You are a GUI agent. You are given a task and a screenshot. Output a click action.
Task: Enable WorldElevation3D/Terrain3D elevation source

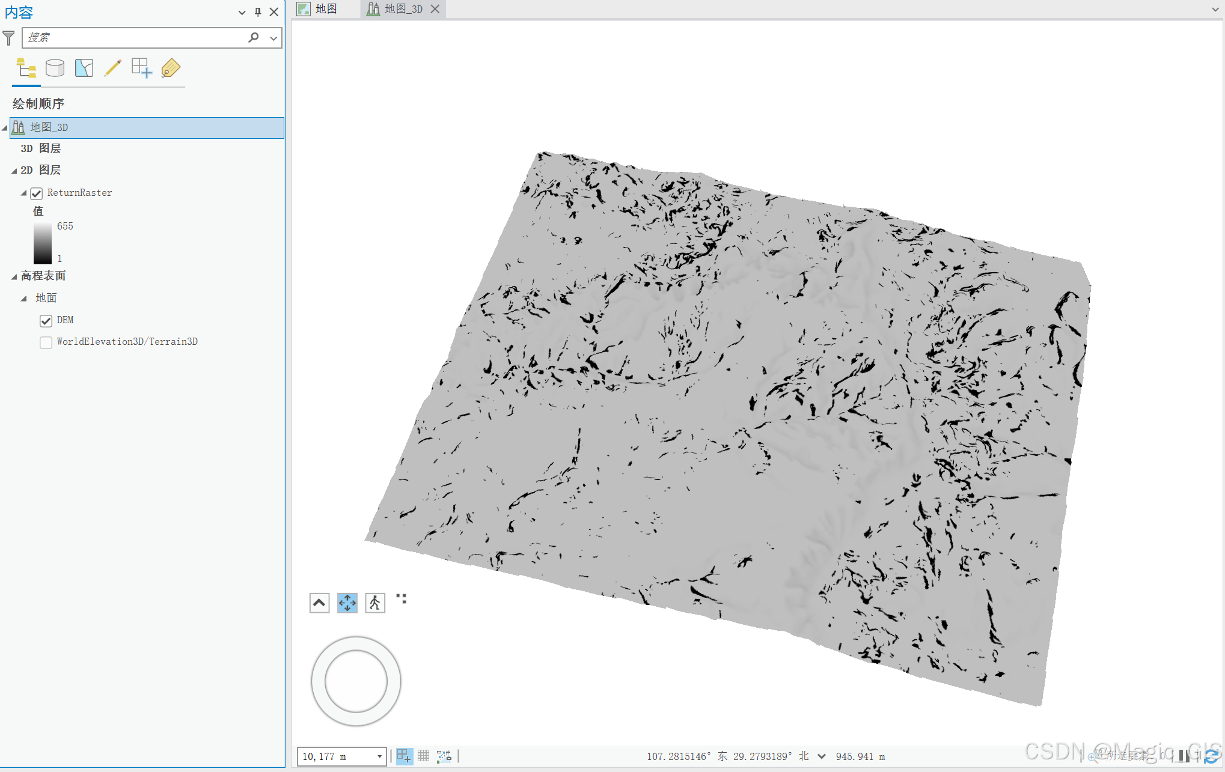46,342
